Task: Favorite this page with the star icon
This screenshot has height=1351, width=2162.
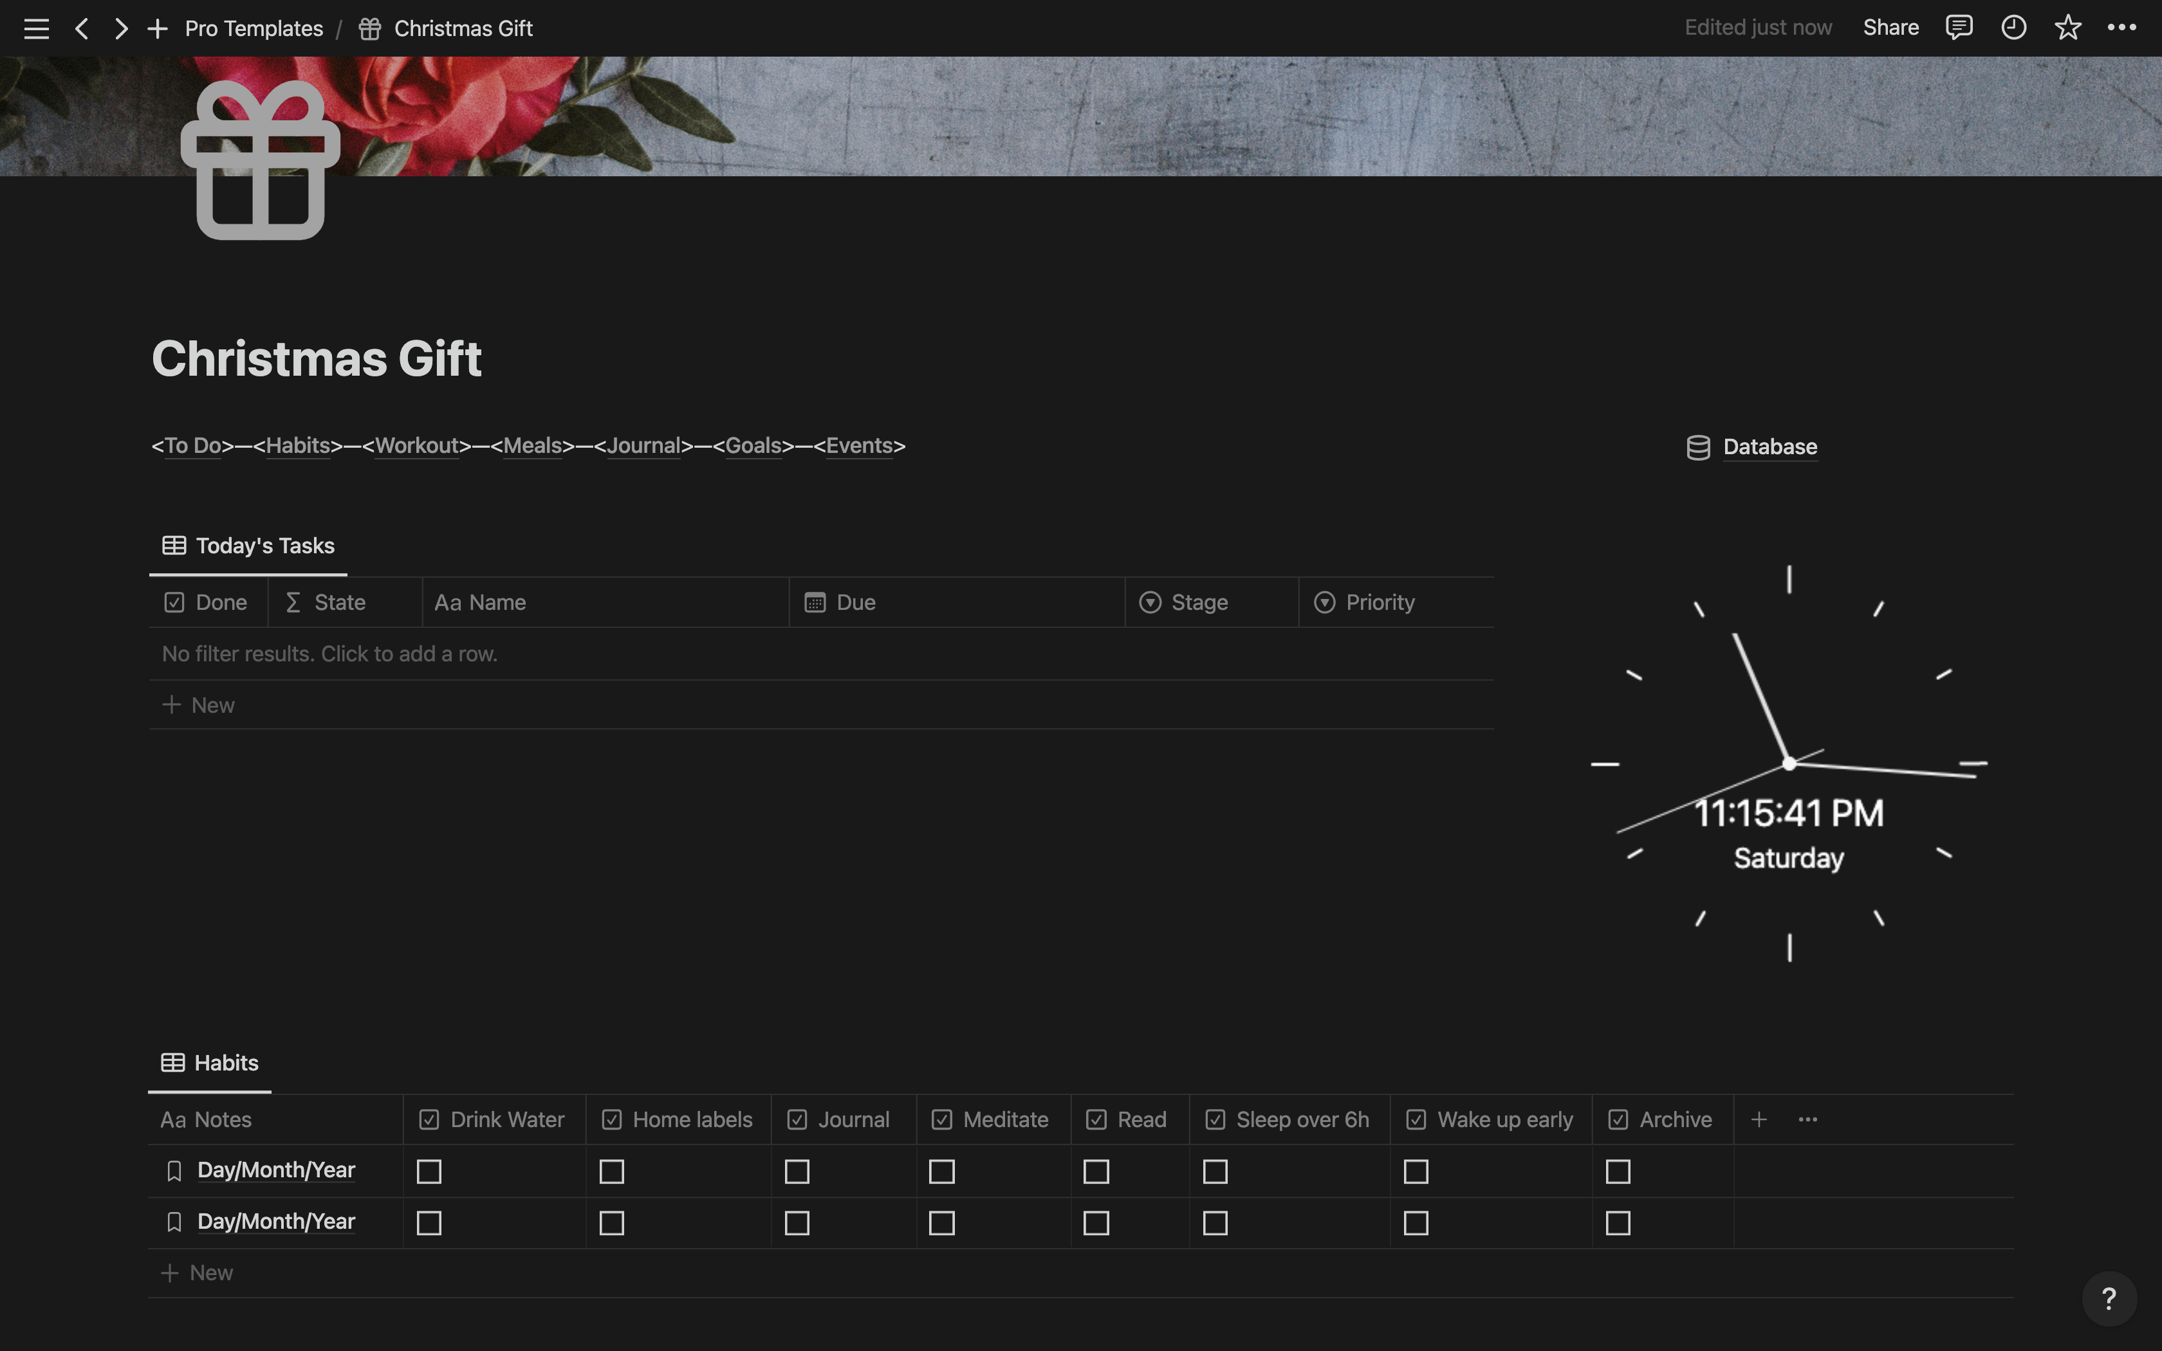Action: pos(2067,28)
